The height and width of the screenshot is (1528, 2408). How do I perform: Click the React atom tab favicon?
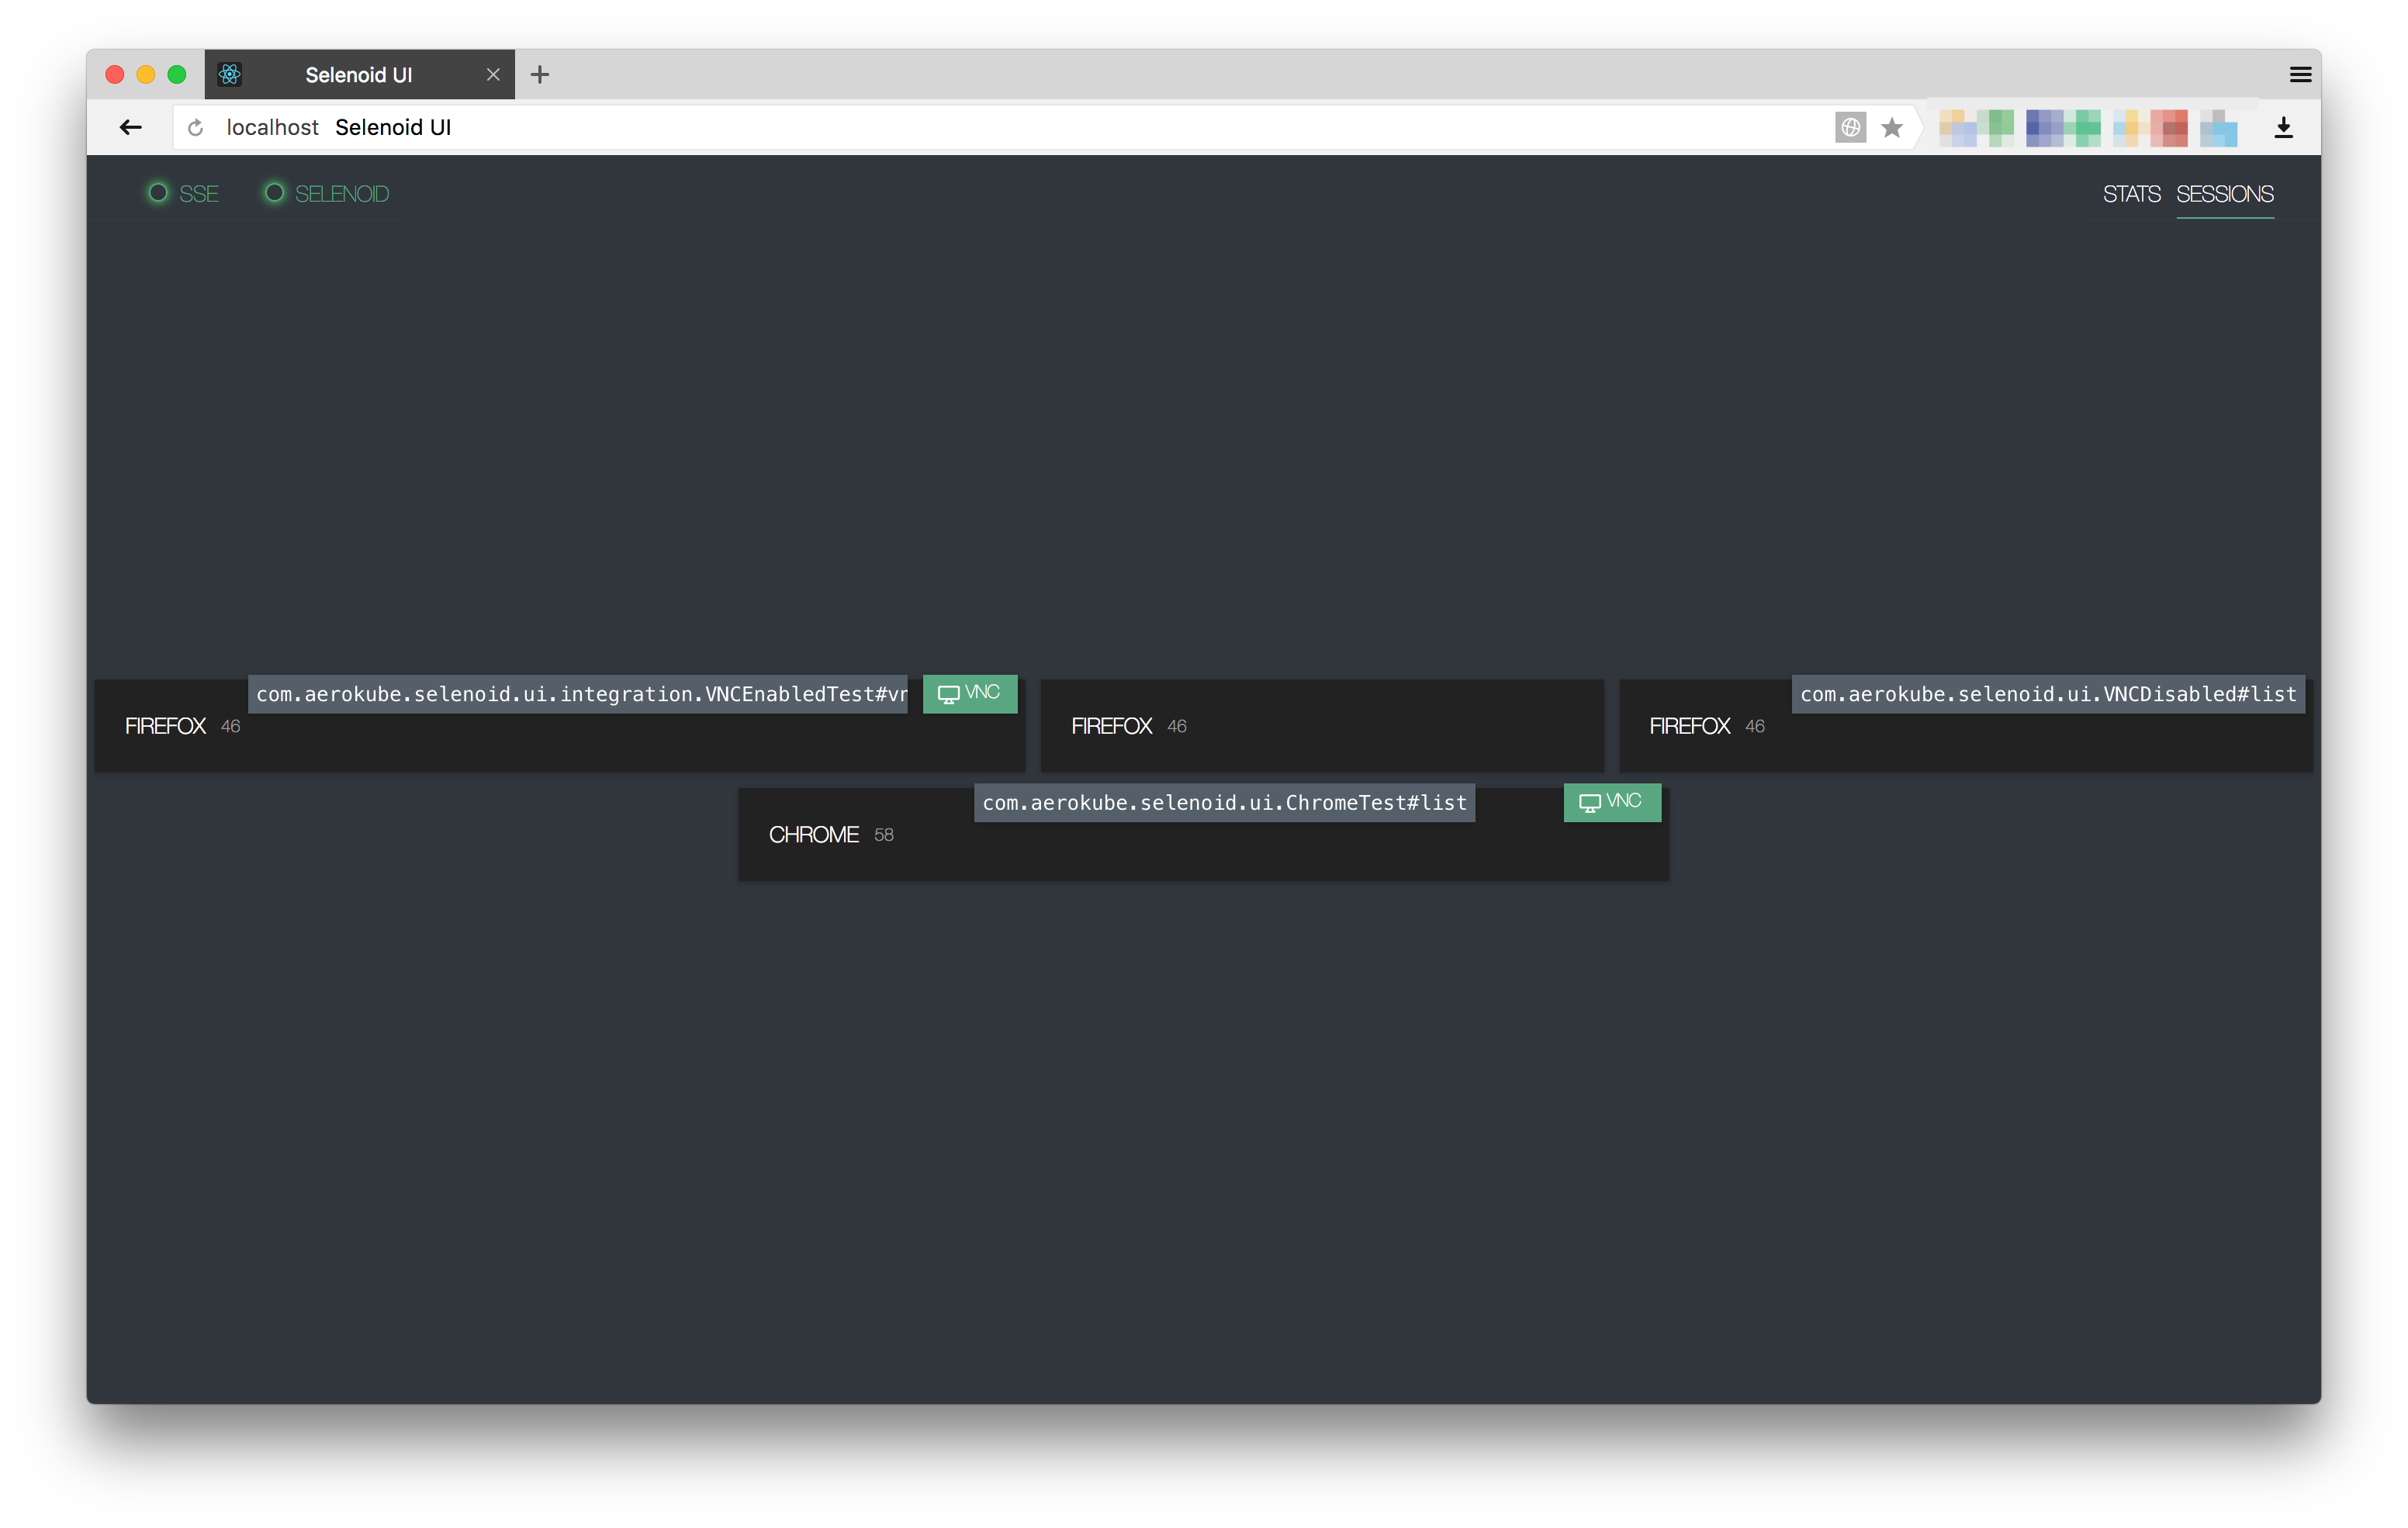coord(230,75)
